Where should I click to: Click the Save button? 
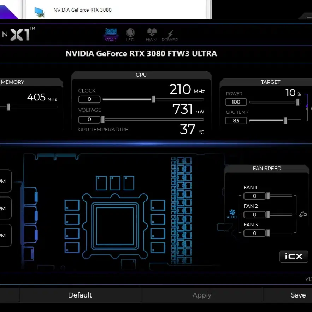click(x=298, y=295)
